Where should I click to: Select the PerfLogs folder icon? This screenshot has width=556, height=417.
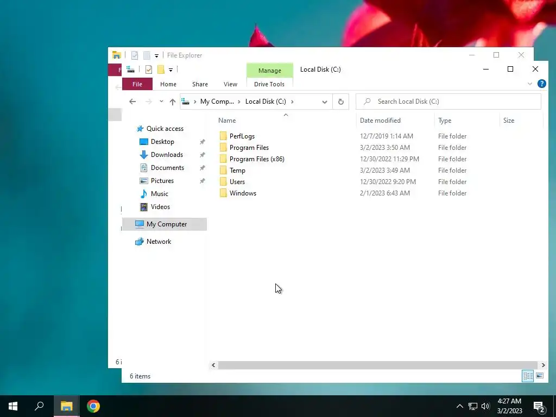click(223, 136)
